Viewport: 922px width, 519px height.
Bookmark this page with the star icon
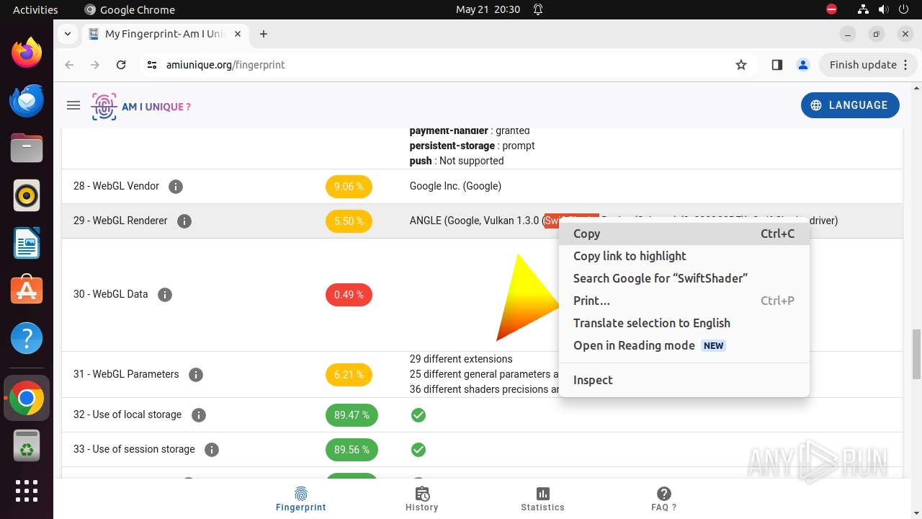741,65
